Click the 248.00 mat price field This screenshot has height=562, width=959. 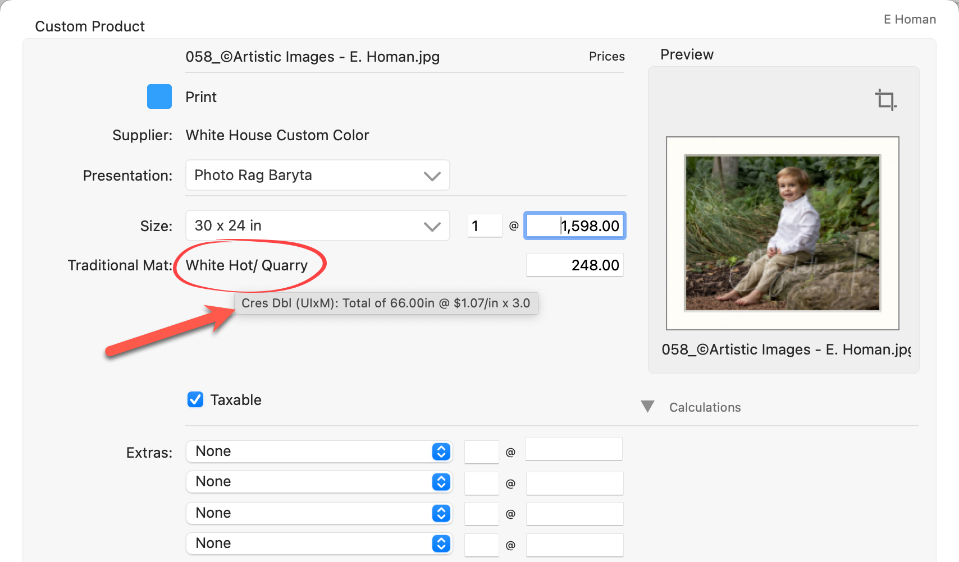click(x=574, y=265)
